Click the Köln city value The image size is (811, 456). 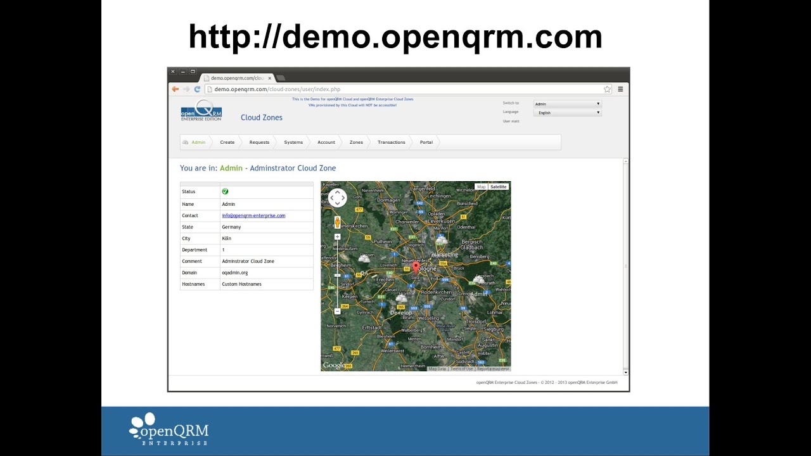tap(226, 239)
